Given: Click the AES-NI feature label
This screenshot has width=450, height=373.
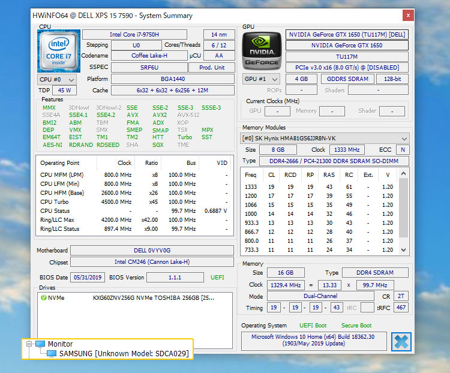Looking at the screenshot, I should click(x=53, y=145).
